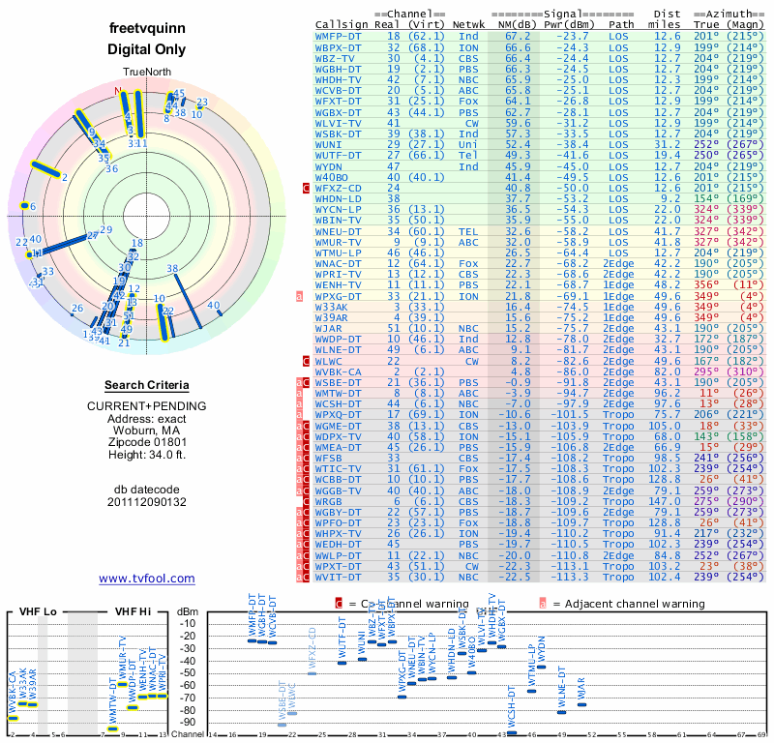Click the co-channel warning icon beside WLWC
This screenshot has height=743, width=774.
(306, 362)
